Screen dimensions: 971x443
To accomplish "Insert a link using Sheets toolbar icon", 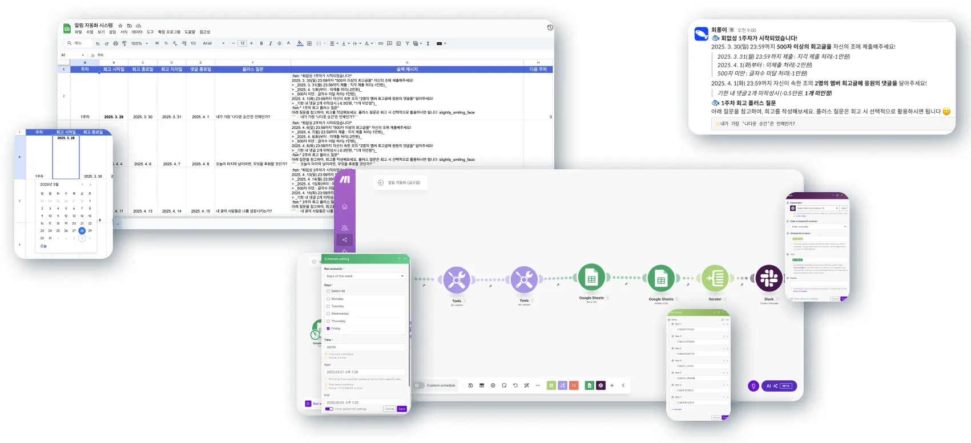I will click(x=381, y=43).
